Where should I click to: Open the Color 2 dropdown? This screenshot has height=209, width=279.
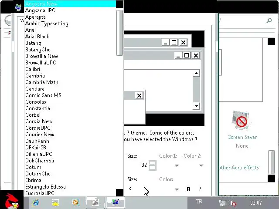[x=201, y=165]
